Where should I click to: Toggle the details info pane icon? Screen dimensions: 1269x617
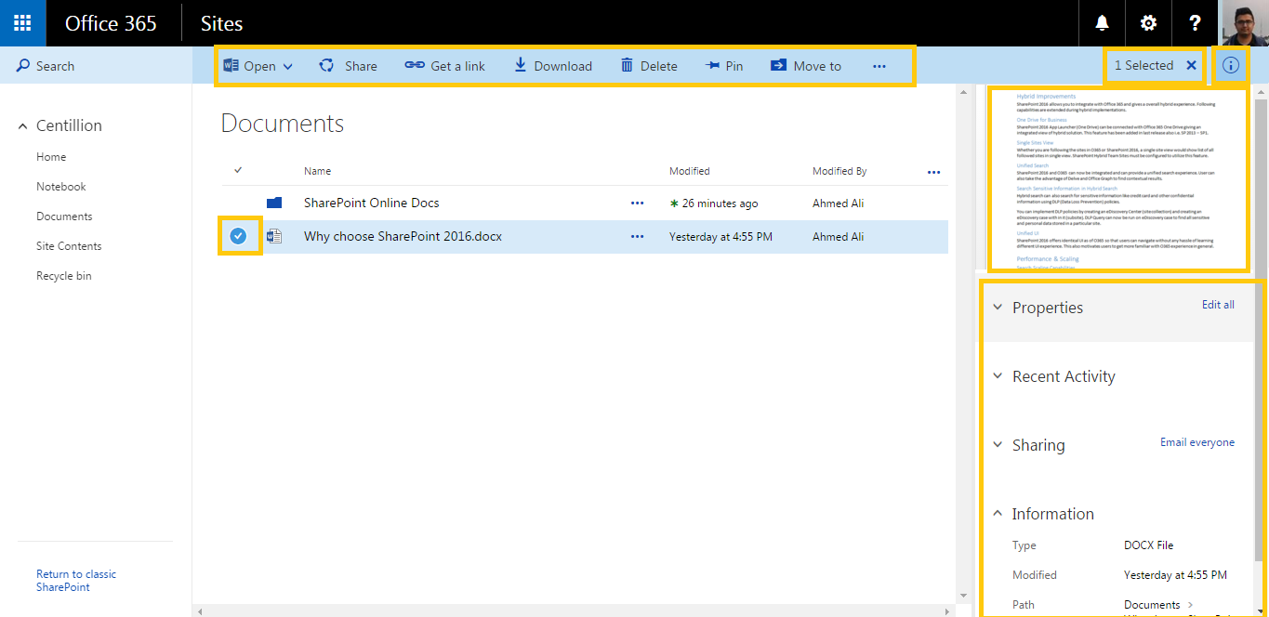coord(1231,66)
